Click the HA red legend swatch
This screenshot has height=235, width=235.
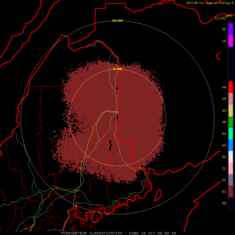click(231, 87)
